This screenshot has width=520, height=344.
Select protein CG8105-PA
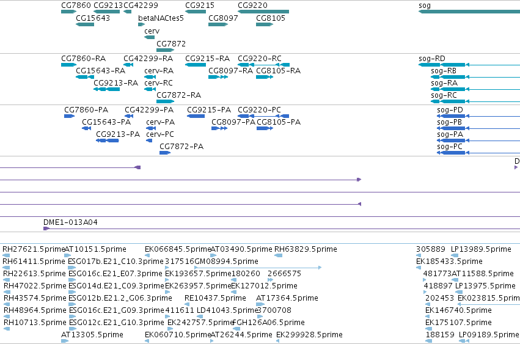tap(265, 128)
